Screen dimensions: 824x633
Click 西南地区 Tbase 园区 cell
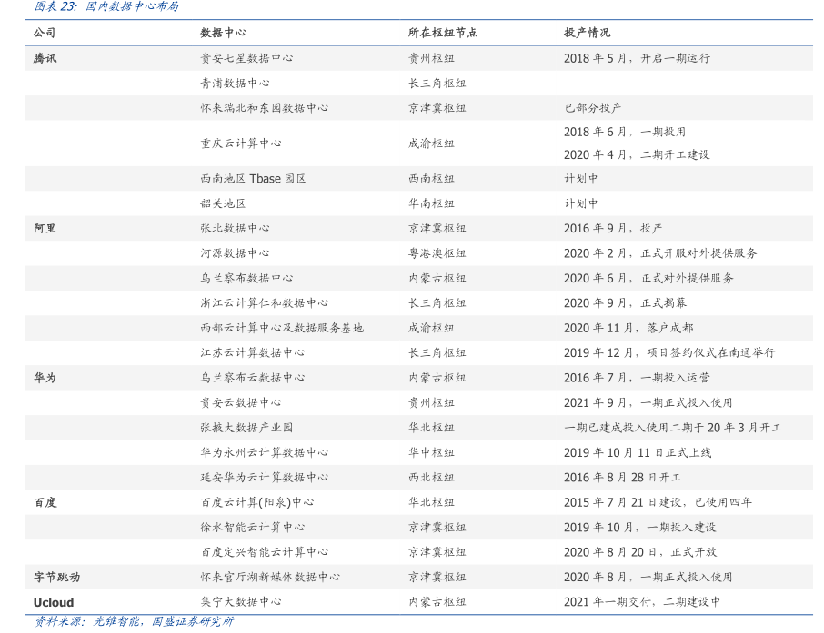coord(253,179)
